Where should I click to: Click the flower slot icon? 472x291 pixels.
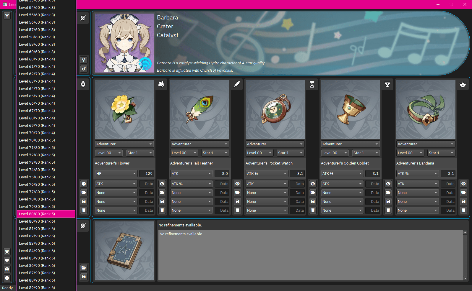coord(161,84)
